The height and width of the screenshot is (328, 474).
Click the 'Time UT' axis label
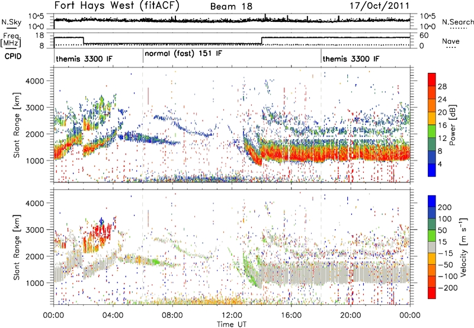(232, 324)
